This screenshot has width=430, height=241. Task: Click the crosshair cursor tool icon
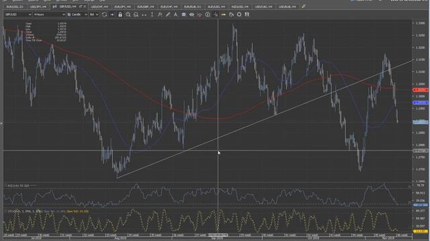216,15
